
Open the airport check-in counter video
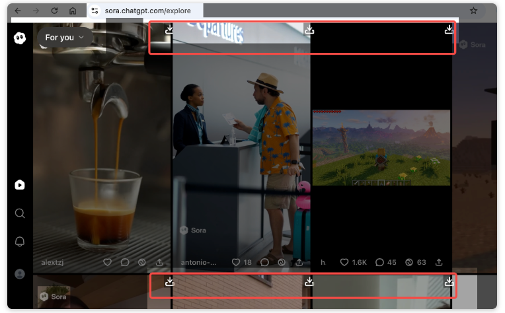pyautogui.click(x=241, y=148)
